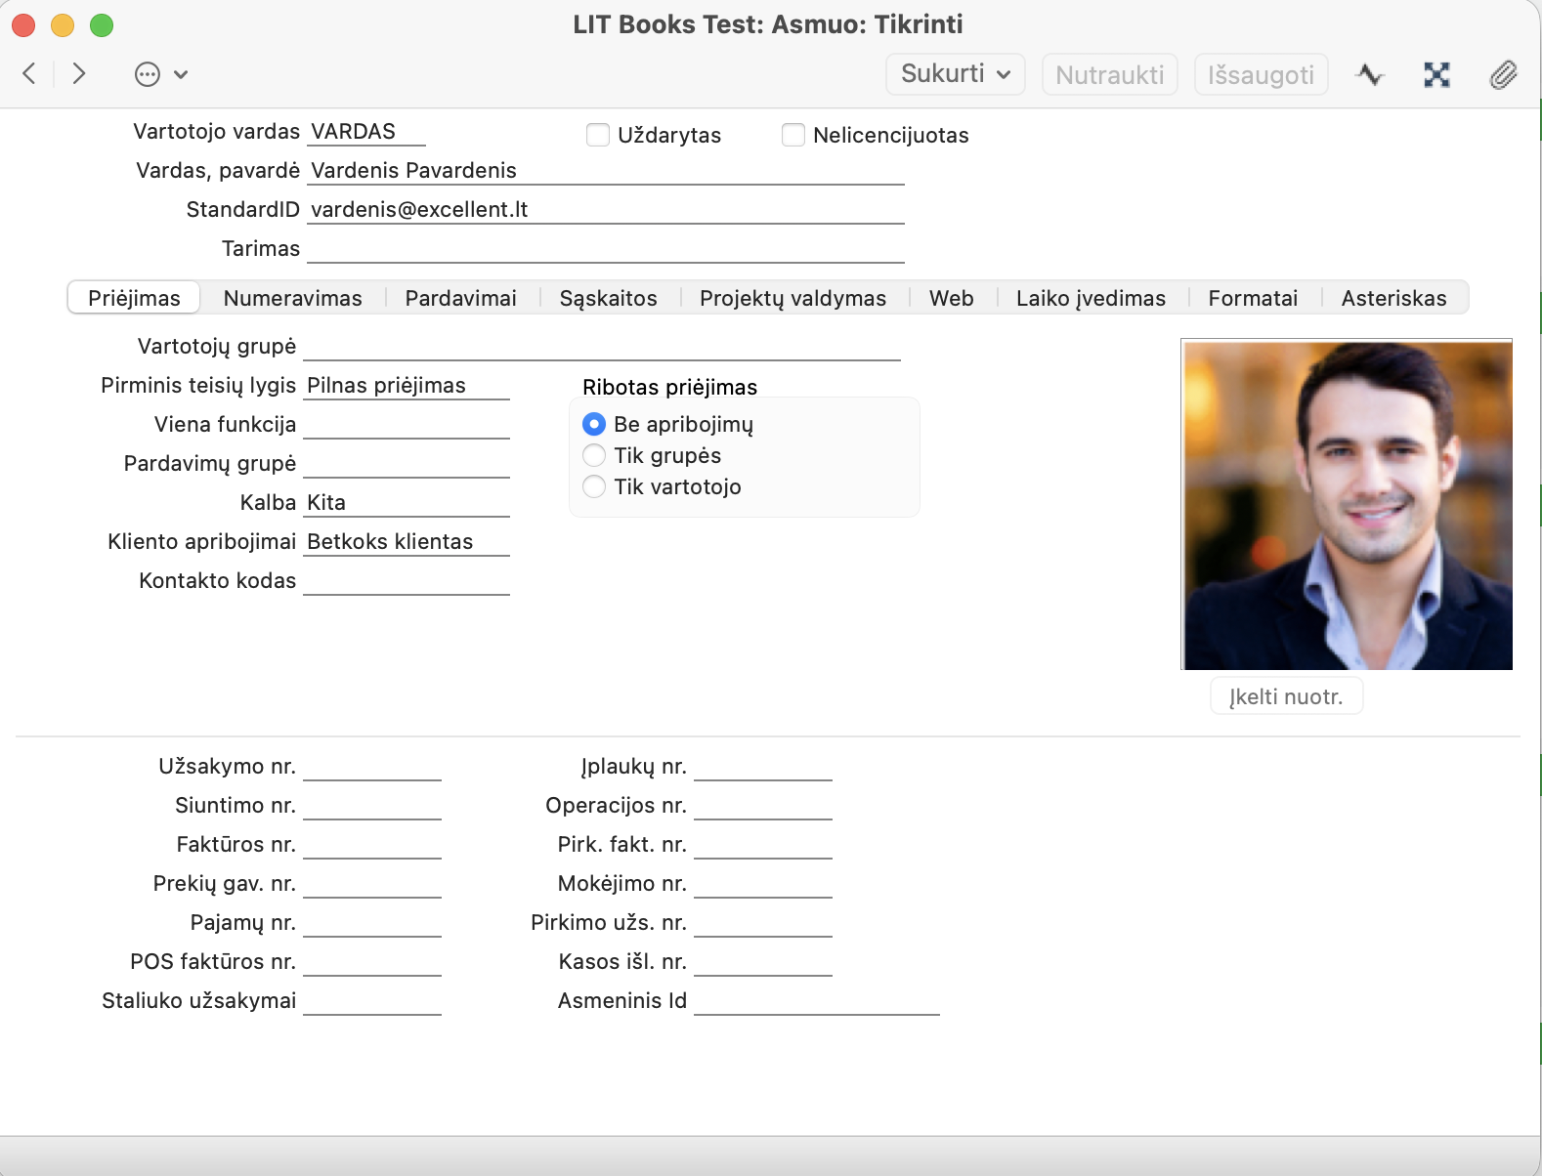
Task: Open the Projektų valdymas tab
Action: (x=792, y=298)
